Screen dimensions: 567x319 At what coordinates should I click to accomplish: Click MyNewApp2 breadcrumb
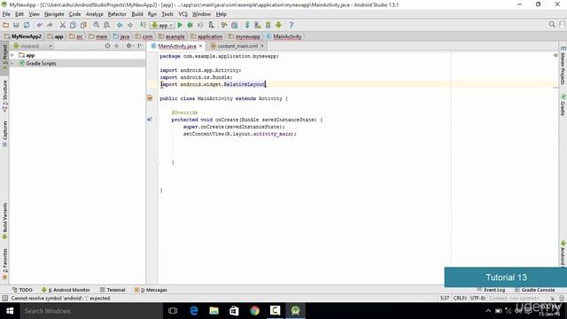(x=23, y=36)
